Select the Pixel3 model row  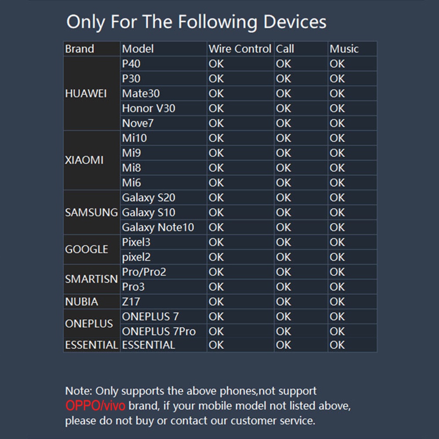tap(248, 242)
